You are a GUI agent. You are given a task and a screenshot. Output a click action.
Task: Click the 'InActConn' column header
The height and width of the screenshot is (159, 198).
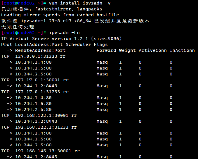pos(182,50)
